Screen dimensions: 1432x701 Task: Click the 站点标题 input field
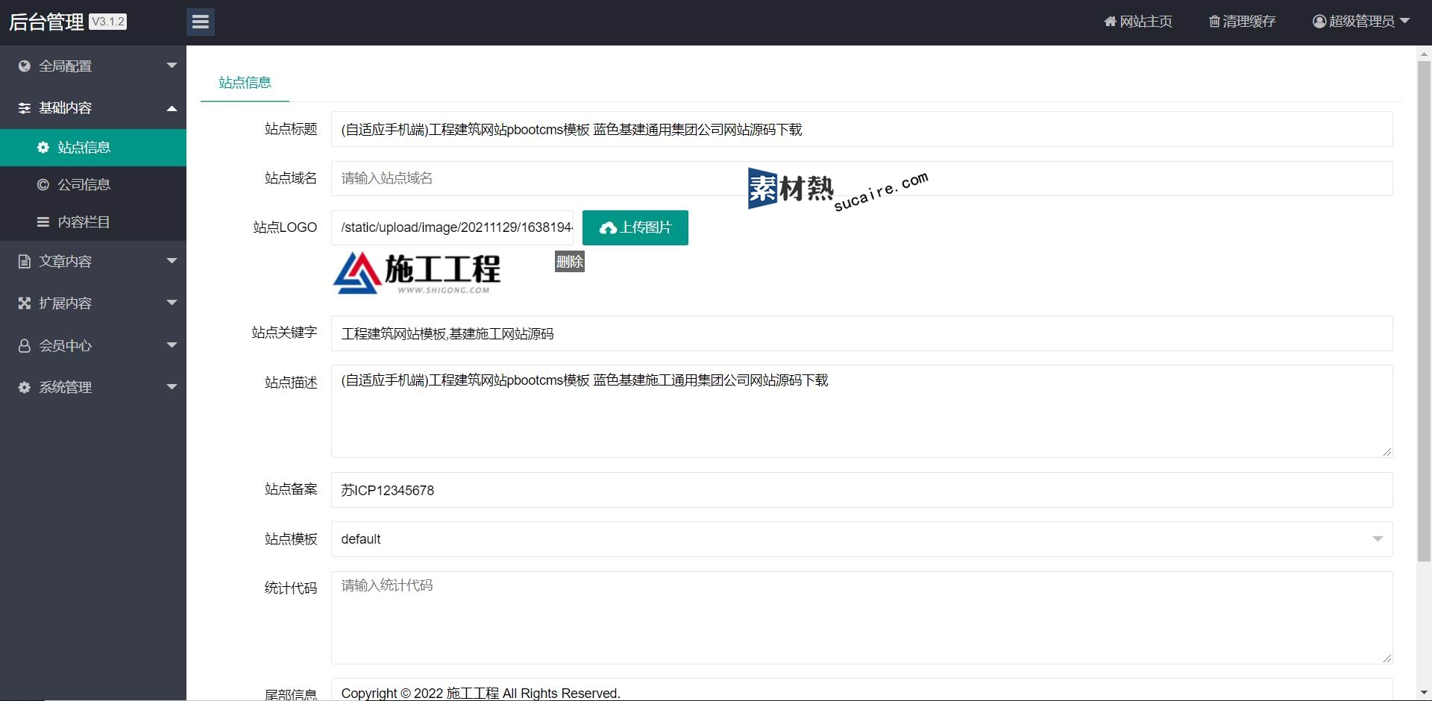861,129
